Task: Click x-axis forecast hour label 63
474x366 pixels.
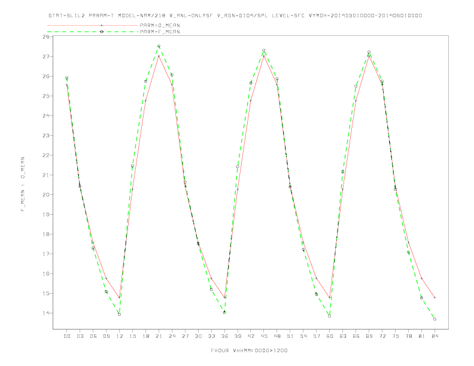Action: tap(343, 336)
